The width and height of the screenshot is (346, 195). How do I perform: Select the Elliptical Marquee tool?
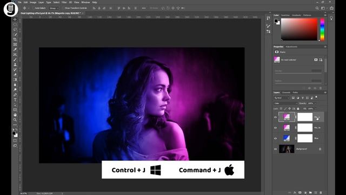click(15, 24)
